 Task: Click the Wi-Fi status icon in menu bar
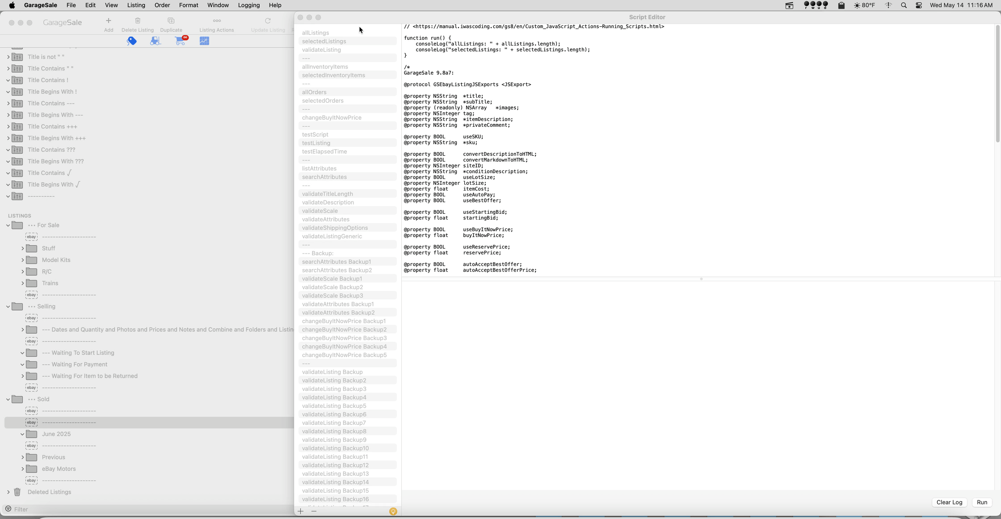click(888, 5)
